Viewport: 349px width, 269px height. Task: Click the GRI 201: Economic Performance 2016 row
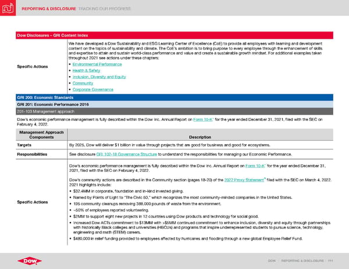pos(174,105)
